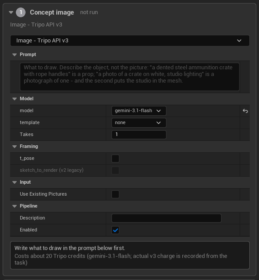Collapse the Prompt section
The image size is (259, 280).
click(x=15, y=55)
